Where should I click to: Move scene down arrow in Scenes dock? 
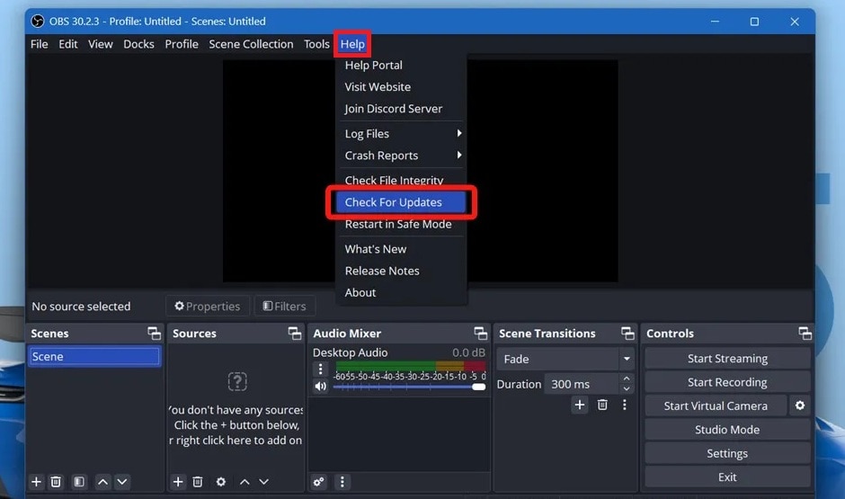tap(122, 481)
